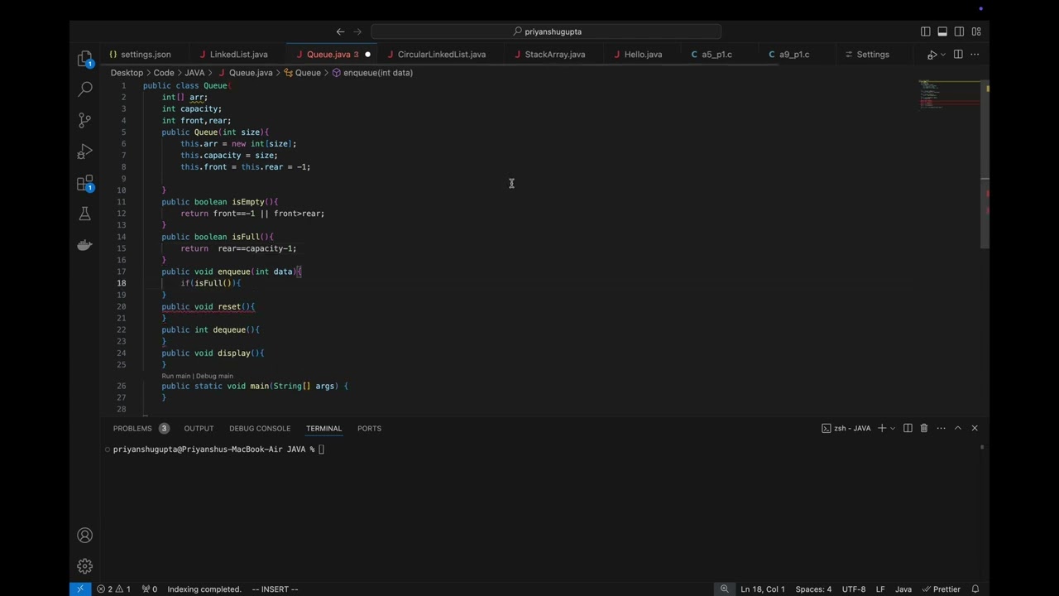
Task: Kill the terminal with trash icon
Action: (924, 428)
